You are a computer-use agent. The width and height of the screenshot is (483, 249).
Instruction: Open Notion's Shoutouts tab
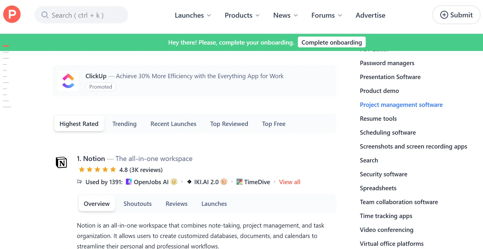click(137, 204)
